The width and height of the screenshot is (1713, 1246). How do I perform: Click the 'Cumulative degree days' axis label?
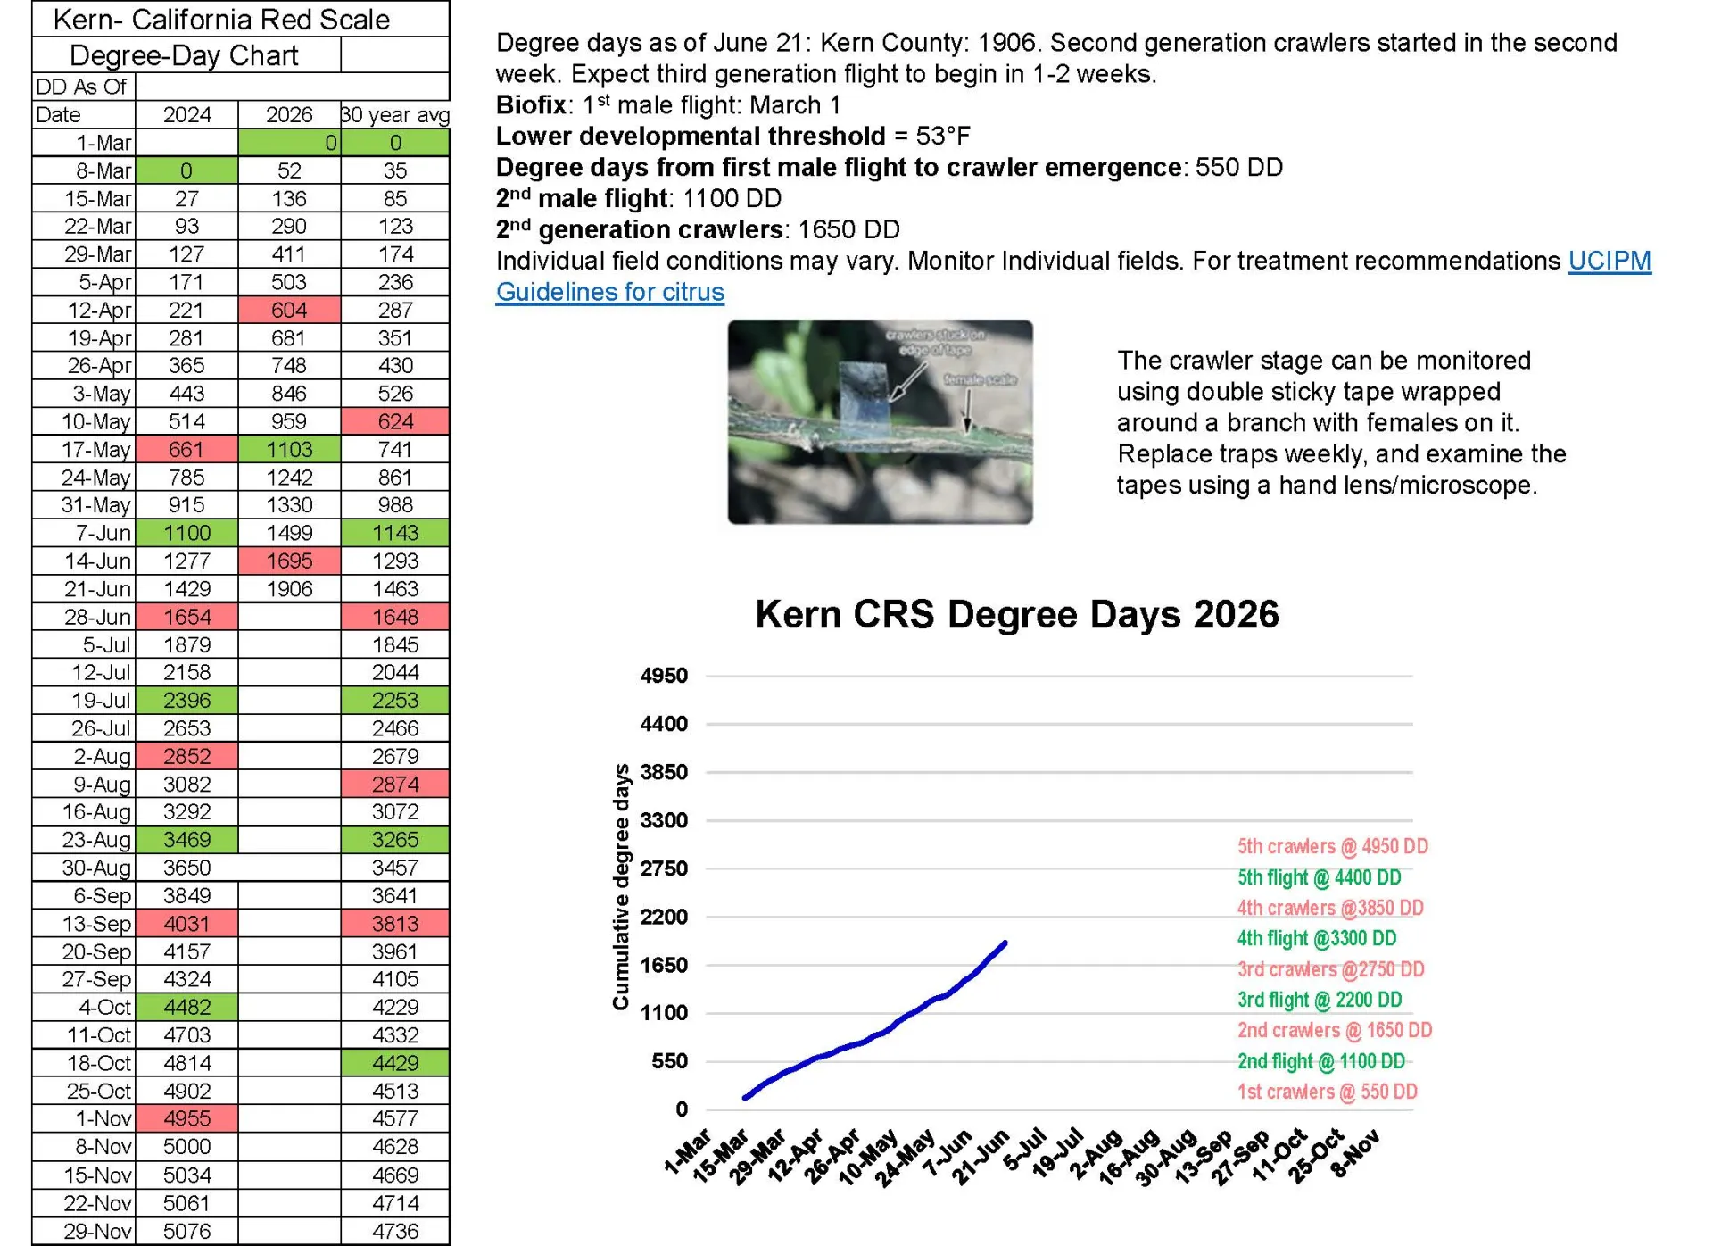point(620,887)
